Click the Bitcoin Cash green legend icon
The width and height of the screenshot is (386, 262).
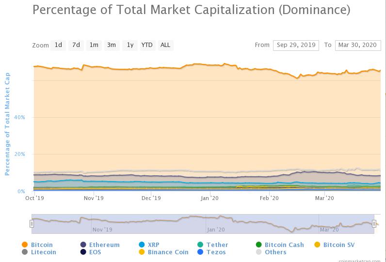[x=259, y=245]
